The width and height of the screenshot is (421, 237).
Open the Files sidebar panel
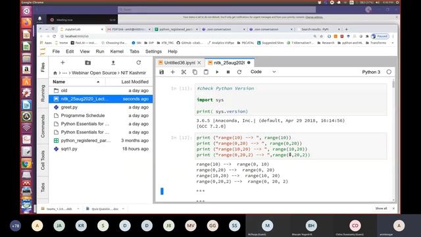coord(43,67)
